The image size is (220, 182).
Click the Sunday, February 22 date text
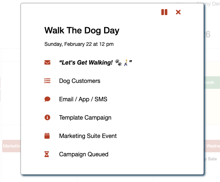tap(79, 44)
